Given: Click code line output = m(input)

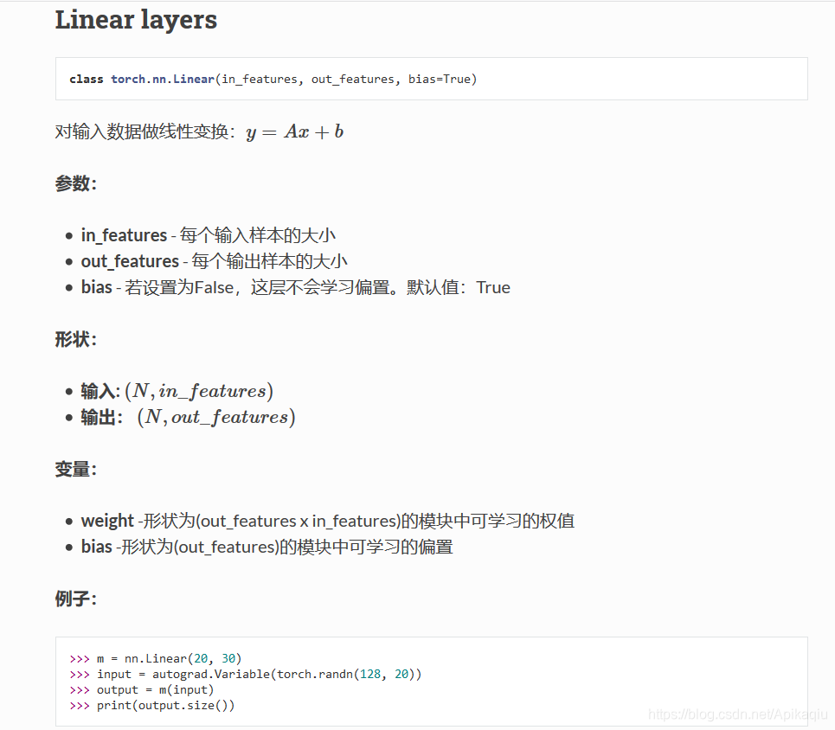Looking at the screenshot, I should [142, 689].
